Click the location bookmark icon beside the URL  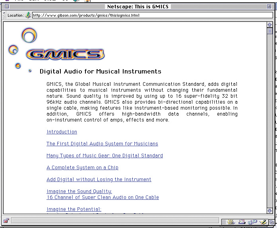click(28, 15)
